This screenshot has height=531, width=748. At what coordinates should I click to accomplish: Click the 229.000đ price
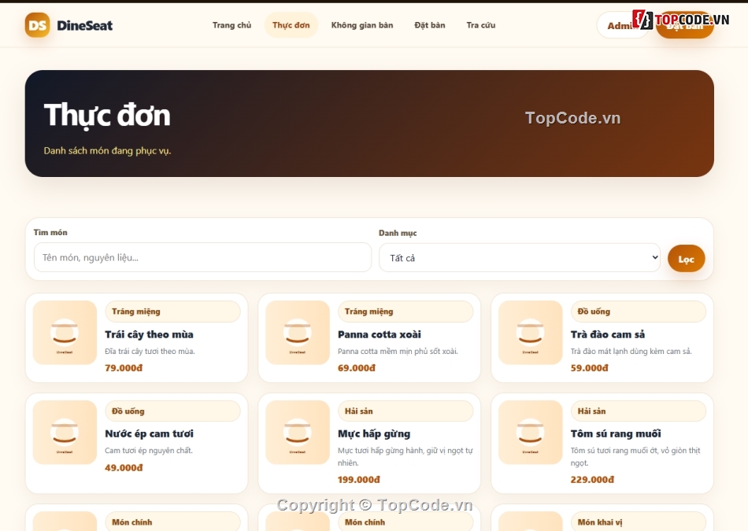592,480
